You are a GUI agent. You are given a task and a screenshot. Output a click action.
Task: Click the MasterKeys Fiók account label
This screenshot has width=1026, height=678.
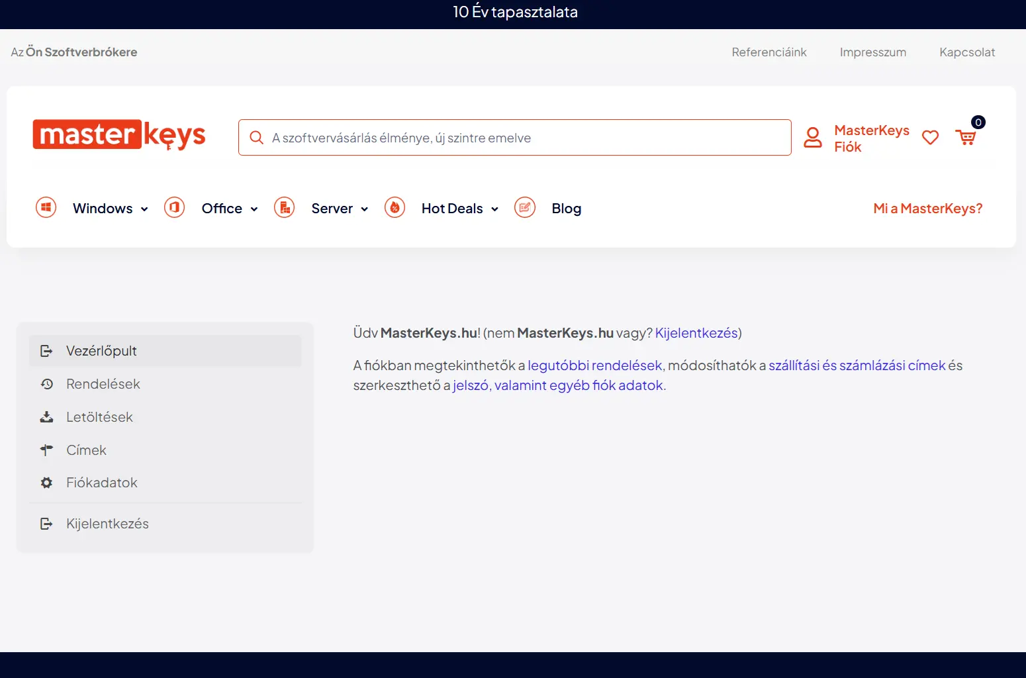[872, 138]
